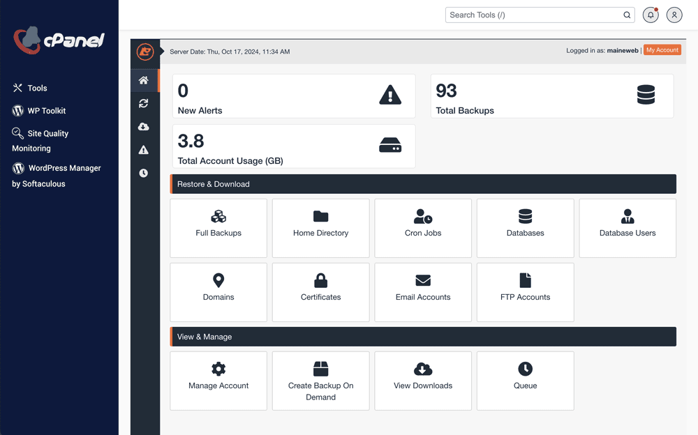Click the search magnifier icon

627,15
